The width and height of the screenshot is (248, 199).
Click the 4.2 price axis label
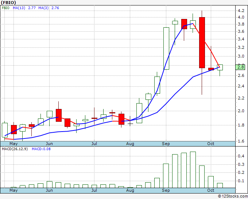point(240,11)
